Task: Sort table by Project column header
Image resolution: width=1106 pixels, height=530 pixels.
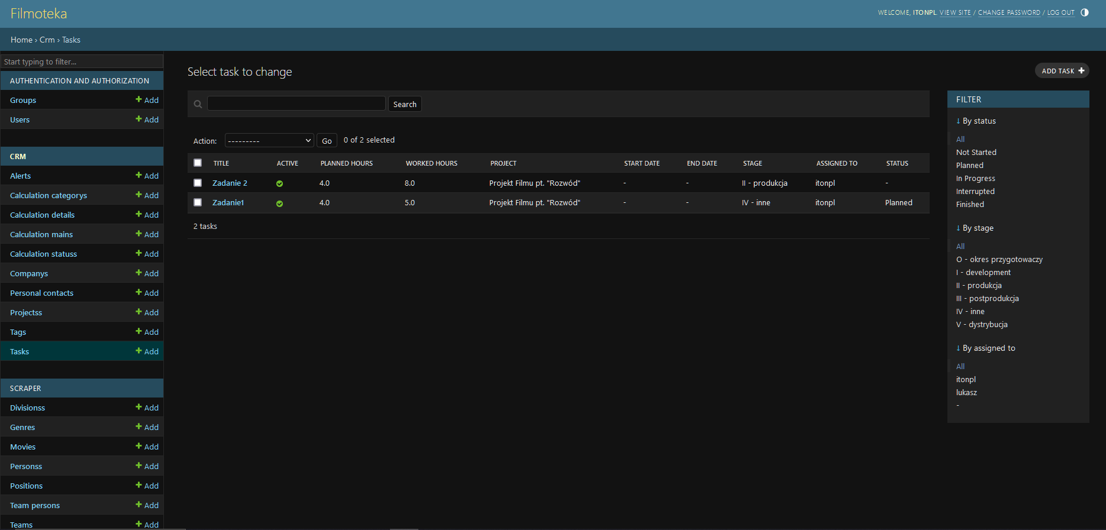Action: coord(504,163)
